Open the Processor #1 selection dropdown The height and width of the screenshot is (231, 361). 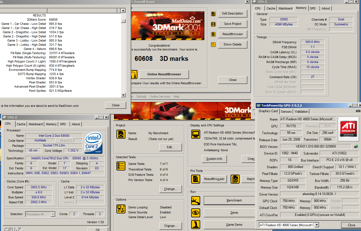pyautogui.click(x=53, y=214)
